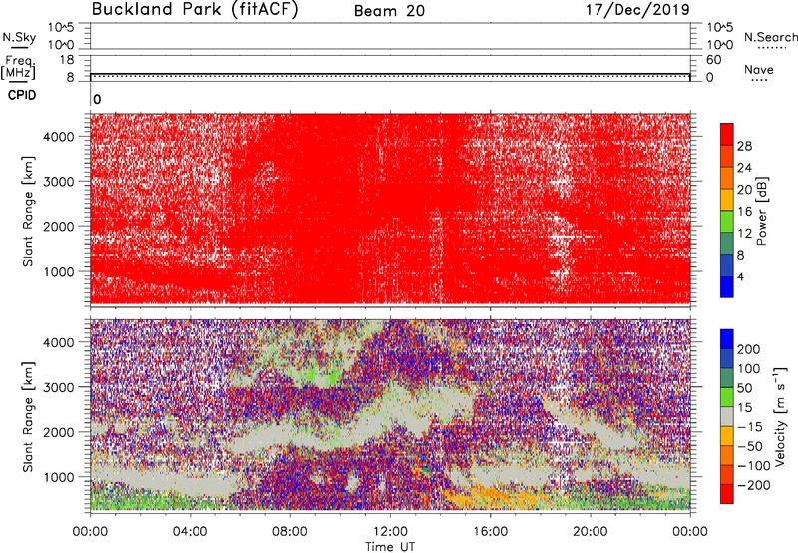This screenshot has width=798, height=553.
Task: Click the "N.Sky" legend label
Action: [x=19, y=38]
